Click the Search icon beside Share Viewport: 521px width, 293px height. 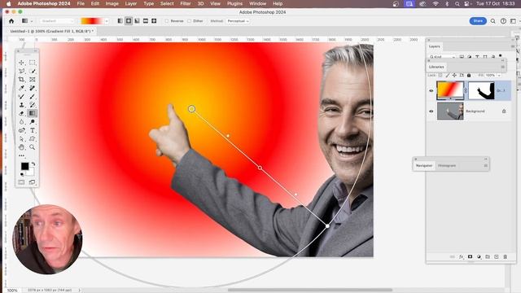point(493,21)
